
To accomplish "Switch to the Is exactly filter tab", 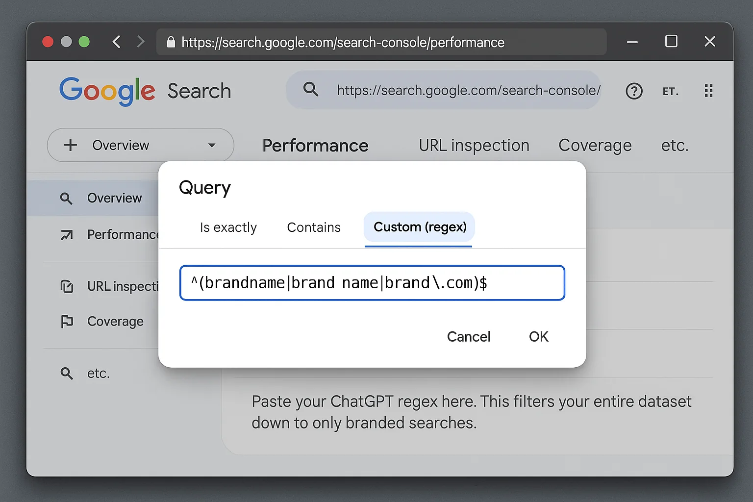I will [228, 227].
